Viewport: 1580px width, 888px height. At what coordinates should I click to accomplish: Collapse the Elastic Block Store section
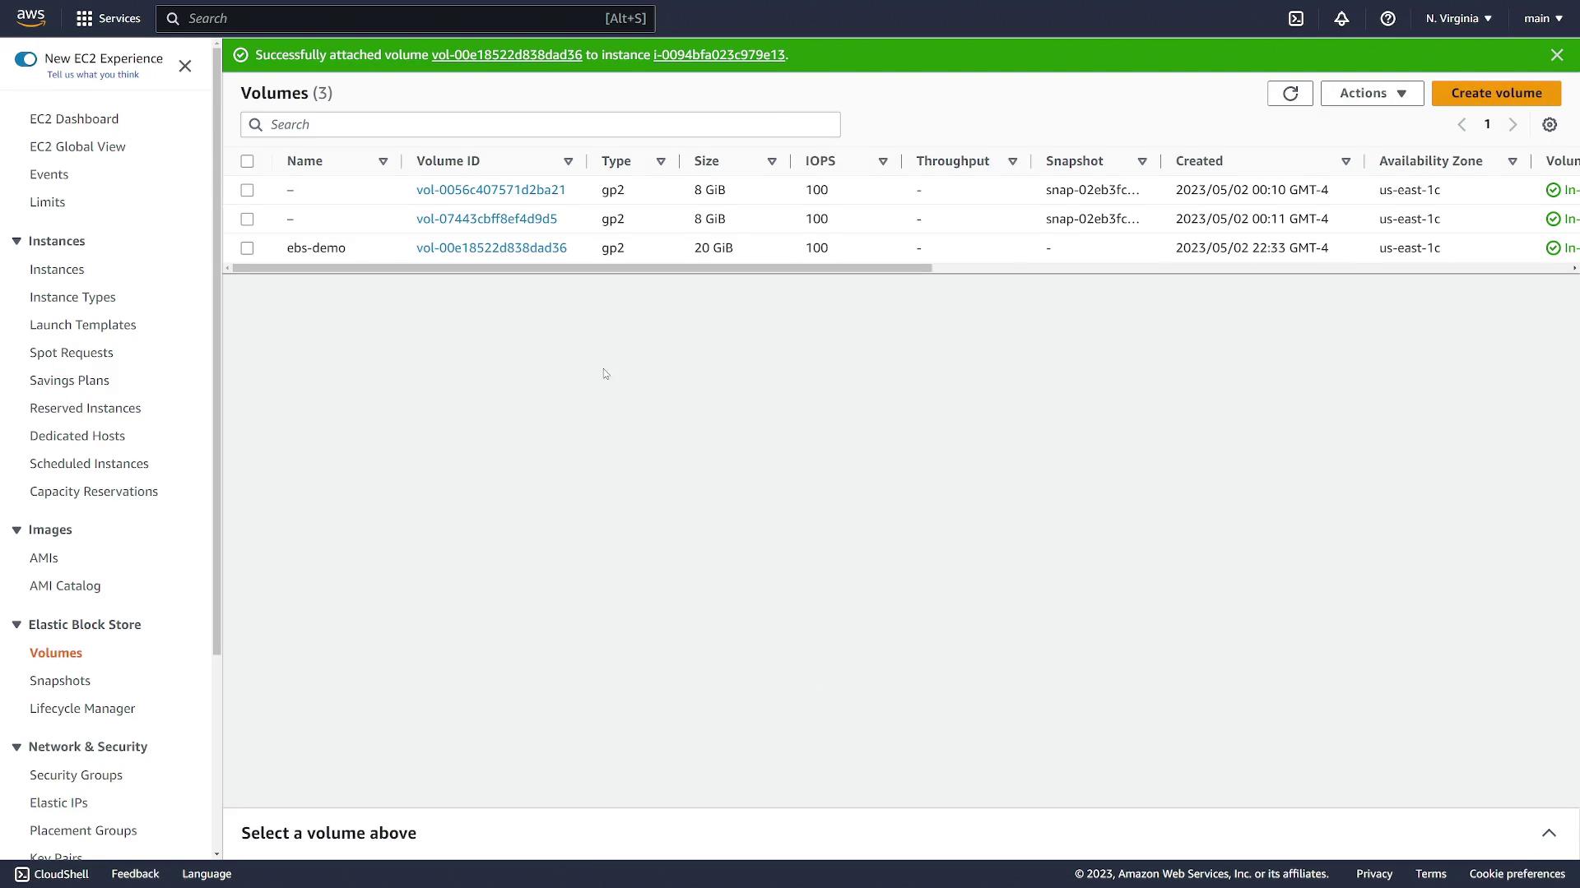16,625
